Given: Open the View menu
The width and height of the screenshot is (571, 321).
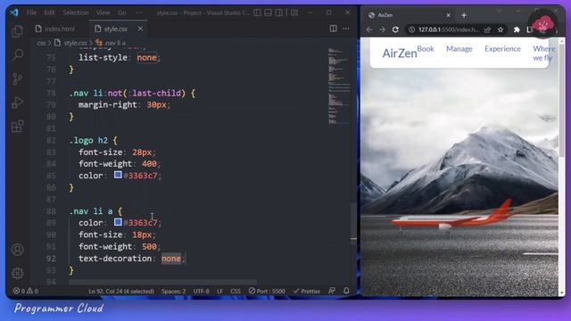Looking at the screenshot, I should point(103,12).
